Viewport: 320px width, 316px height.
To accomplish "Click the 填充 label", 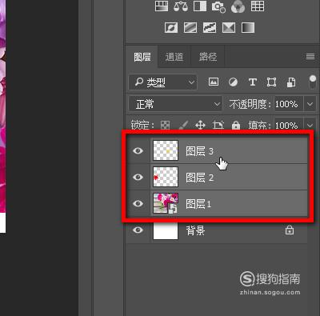I will pos(259,125).
